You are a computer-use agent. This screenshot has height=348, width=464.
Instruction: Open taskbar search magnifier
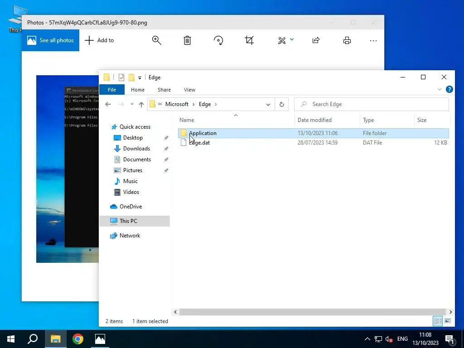coord(33,339)
